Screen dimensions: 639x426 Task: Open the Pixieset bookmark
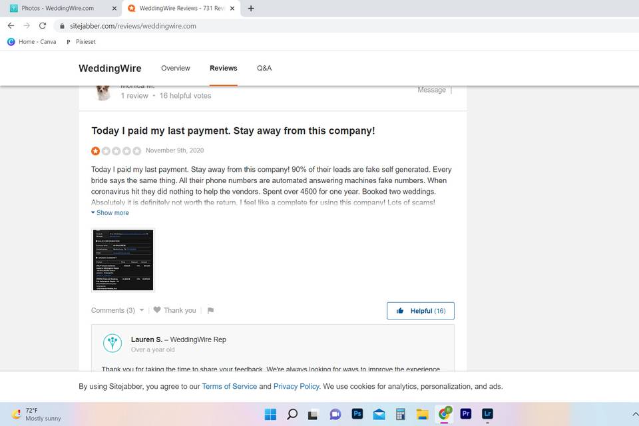click(81, 41)
